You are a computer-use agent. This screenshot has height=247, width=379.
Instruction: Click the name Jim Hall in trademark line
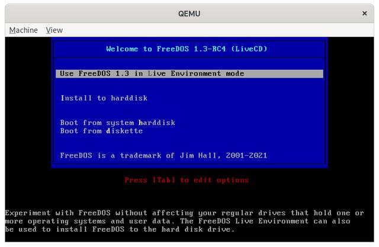(x=205, y=156)
